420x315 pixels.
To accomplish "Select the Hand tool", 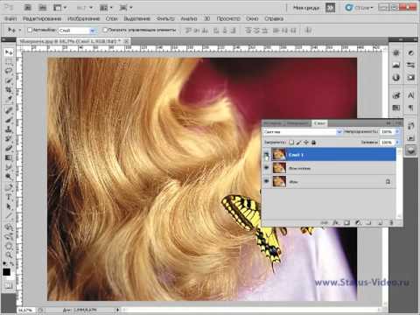I will 9,247.
